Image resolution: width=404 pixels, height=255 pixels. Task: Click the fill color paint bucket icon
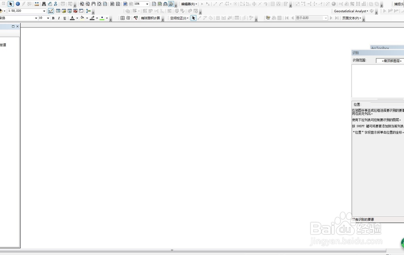[x=82, y=18]
